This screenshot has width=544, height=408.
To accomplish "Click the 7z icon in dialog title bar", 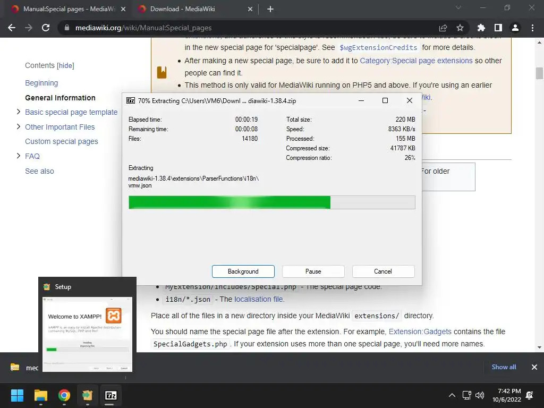I will click(x=131, y=100).
